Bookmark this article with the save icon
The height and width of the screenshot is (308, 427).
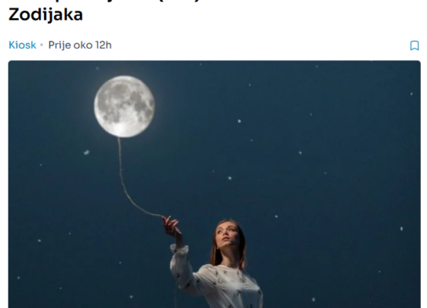(x=414, y=46)
